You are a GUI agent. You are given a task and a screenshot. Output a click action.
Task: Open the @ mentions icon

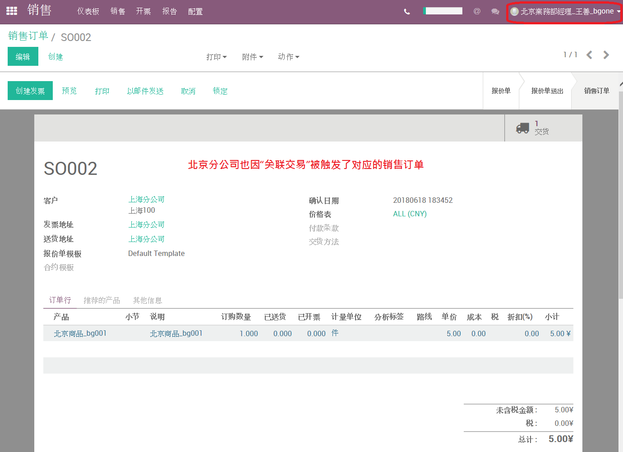pos(477,11)
